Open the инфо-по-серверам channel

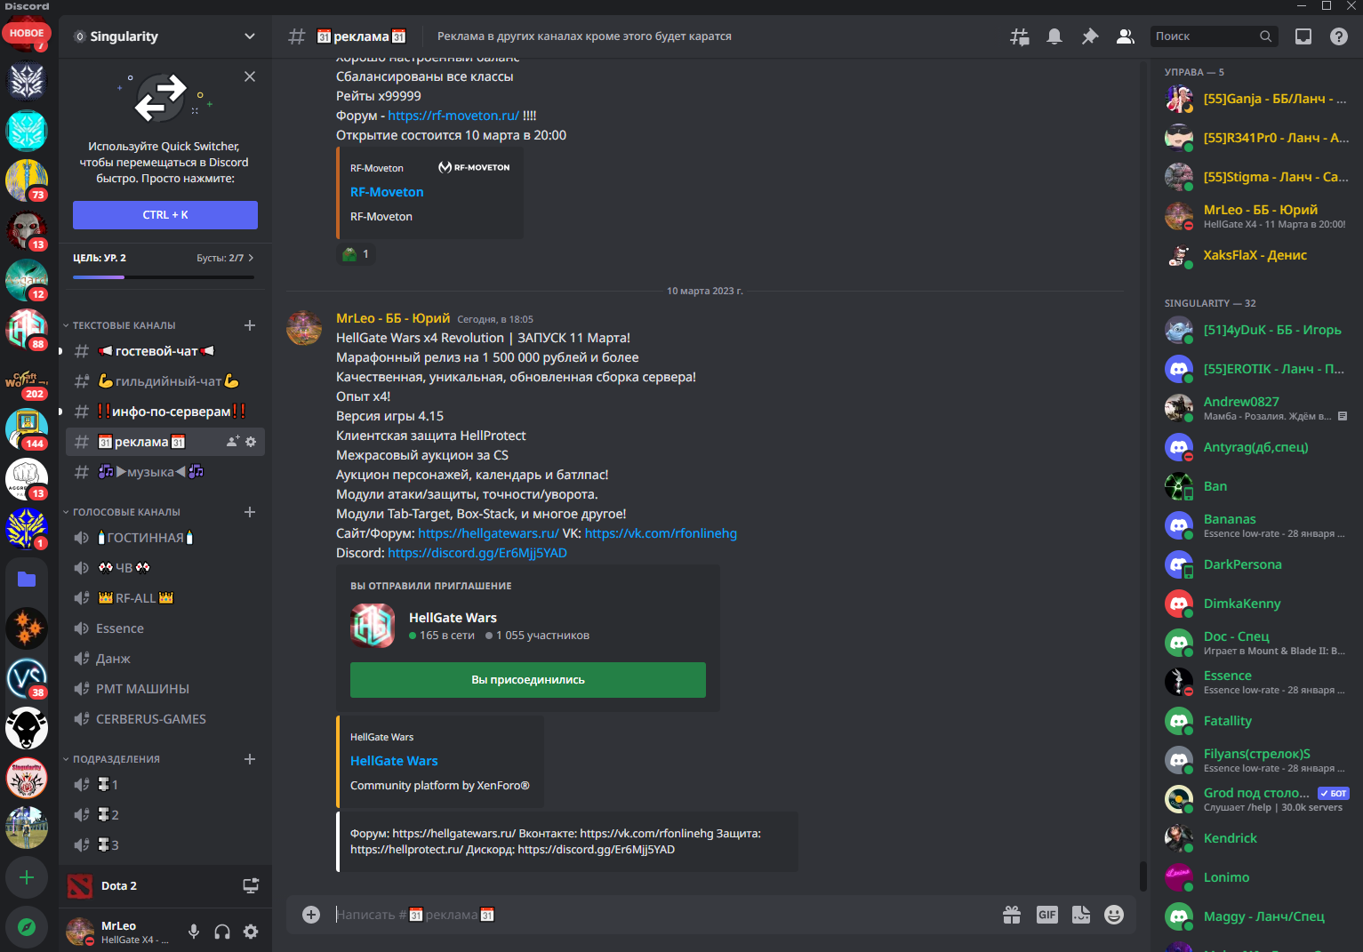pyautogui.click(x=165, y=412)
